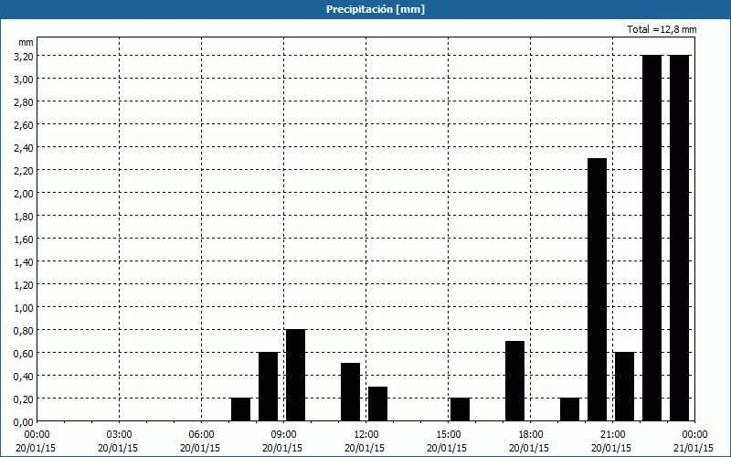Select the 0,50 mm precipitation bar

click(351, 392)
